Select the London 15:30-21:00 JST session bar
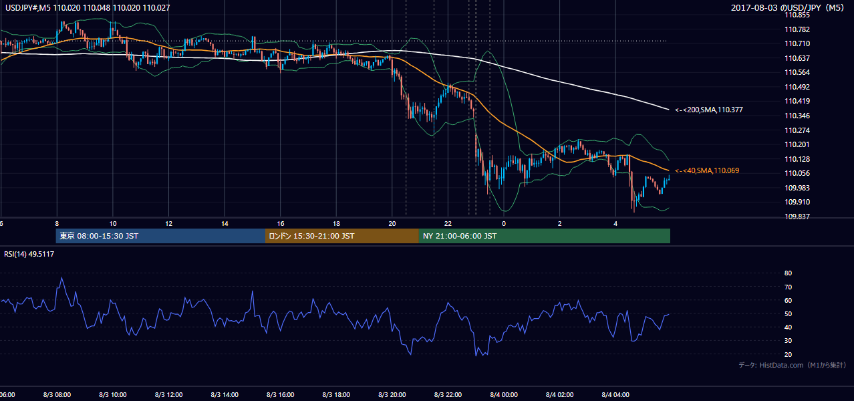 [342, 236]
